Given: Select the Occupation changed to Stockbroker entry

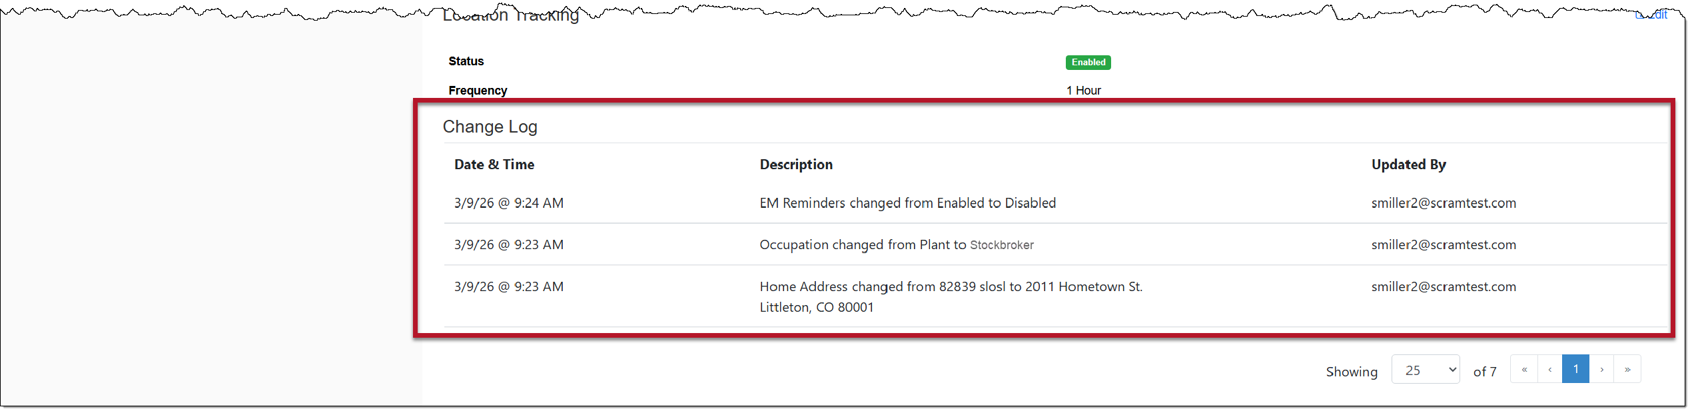Looking at the screenshot, I should (x=897, y=245).
